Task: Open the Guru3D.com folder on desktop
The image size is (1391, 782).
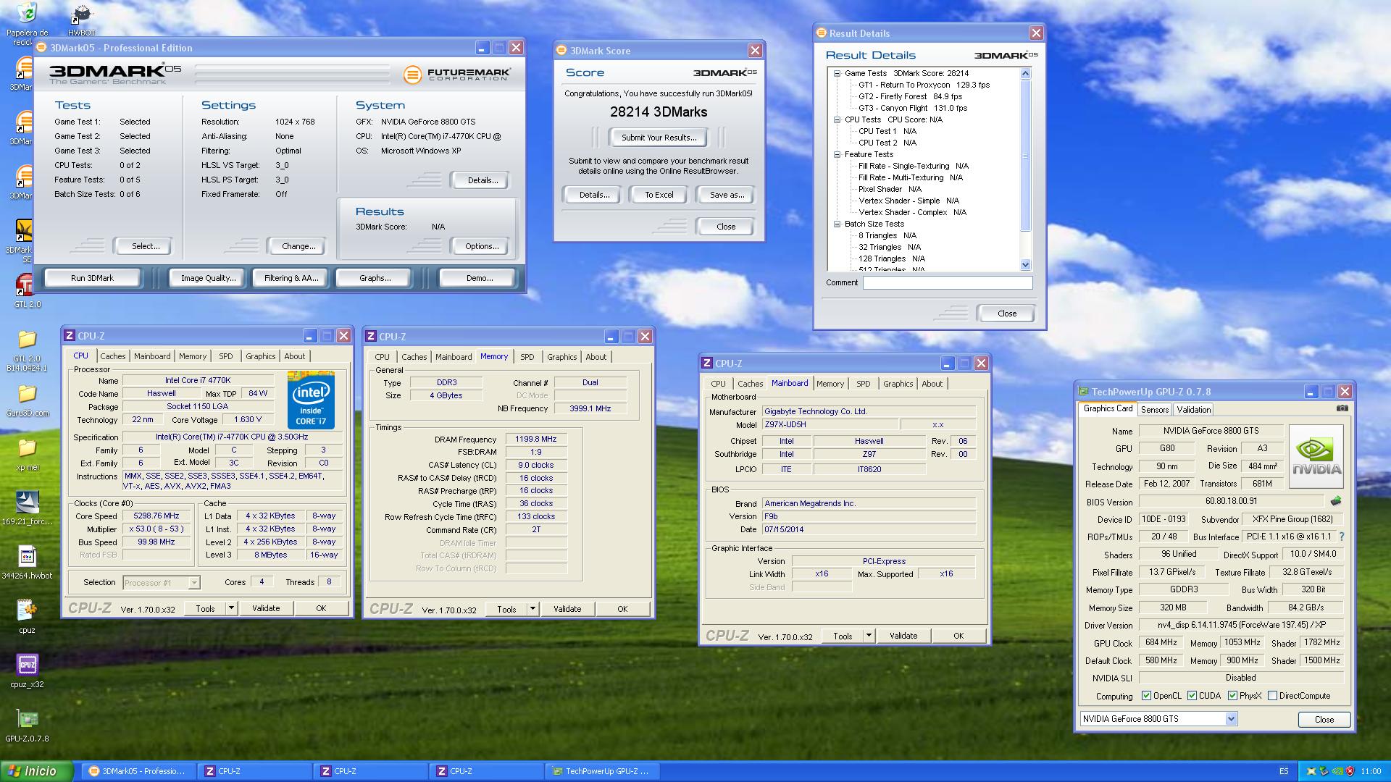Action: click(27, 400)
